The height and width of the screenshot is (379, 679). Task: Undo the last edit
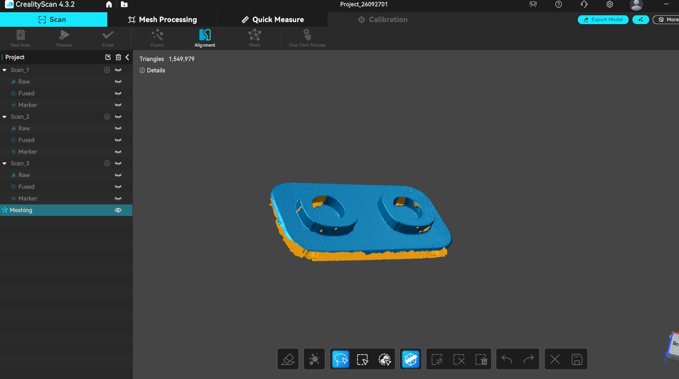click(x=507, y=359)
